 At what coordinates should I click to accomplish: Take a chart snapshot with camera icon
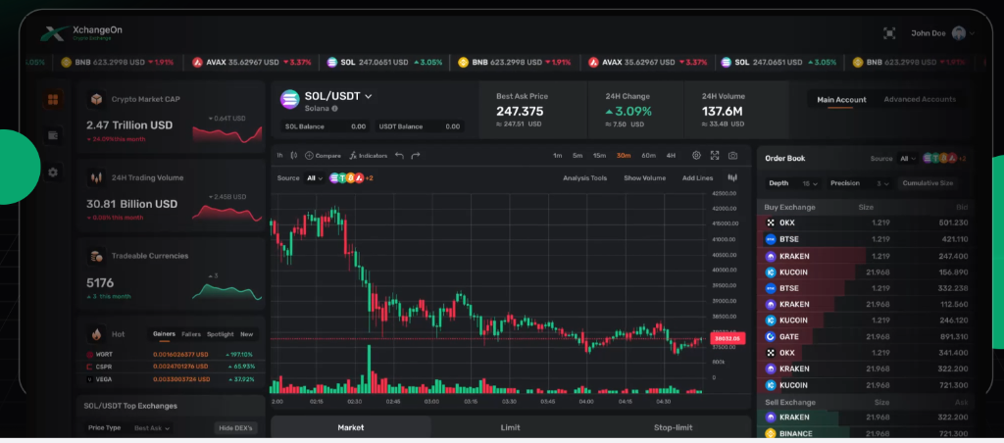732,156
